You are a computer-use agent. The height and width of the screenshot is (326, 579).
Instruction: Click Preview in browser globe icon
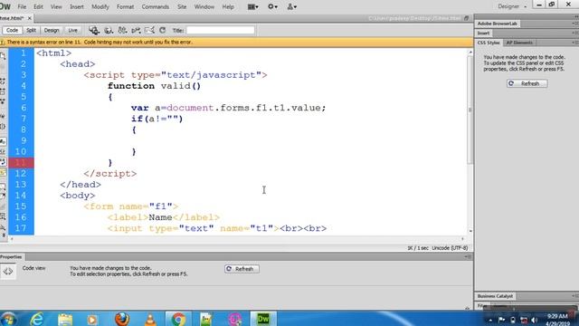coord(109,30)
